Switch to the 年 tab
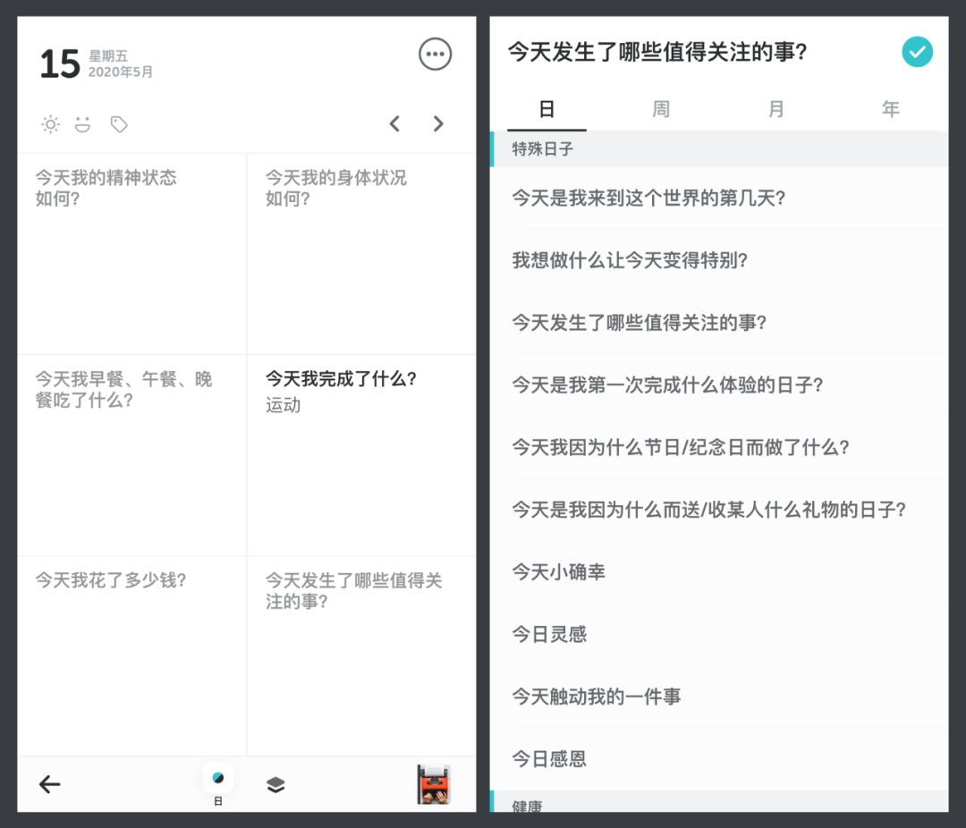This screenshot has height=828, width=966. point(891,110)
